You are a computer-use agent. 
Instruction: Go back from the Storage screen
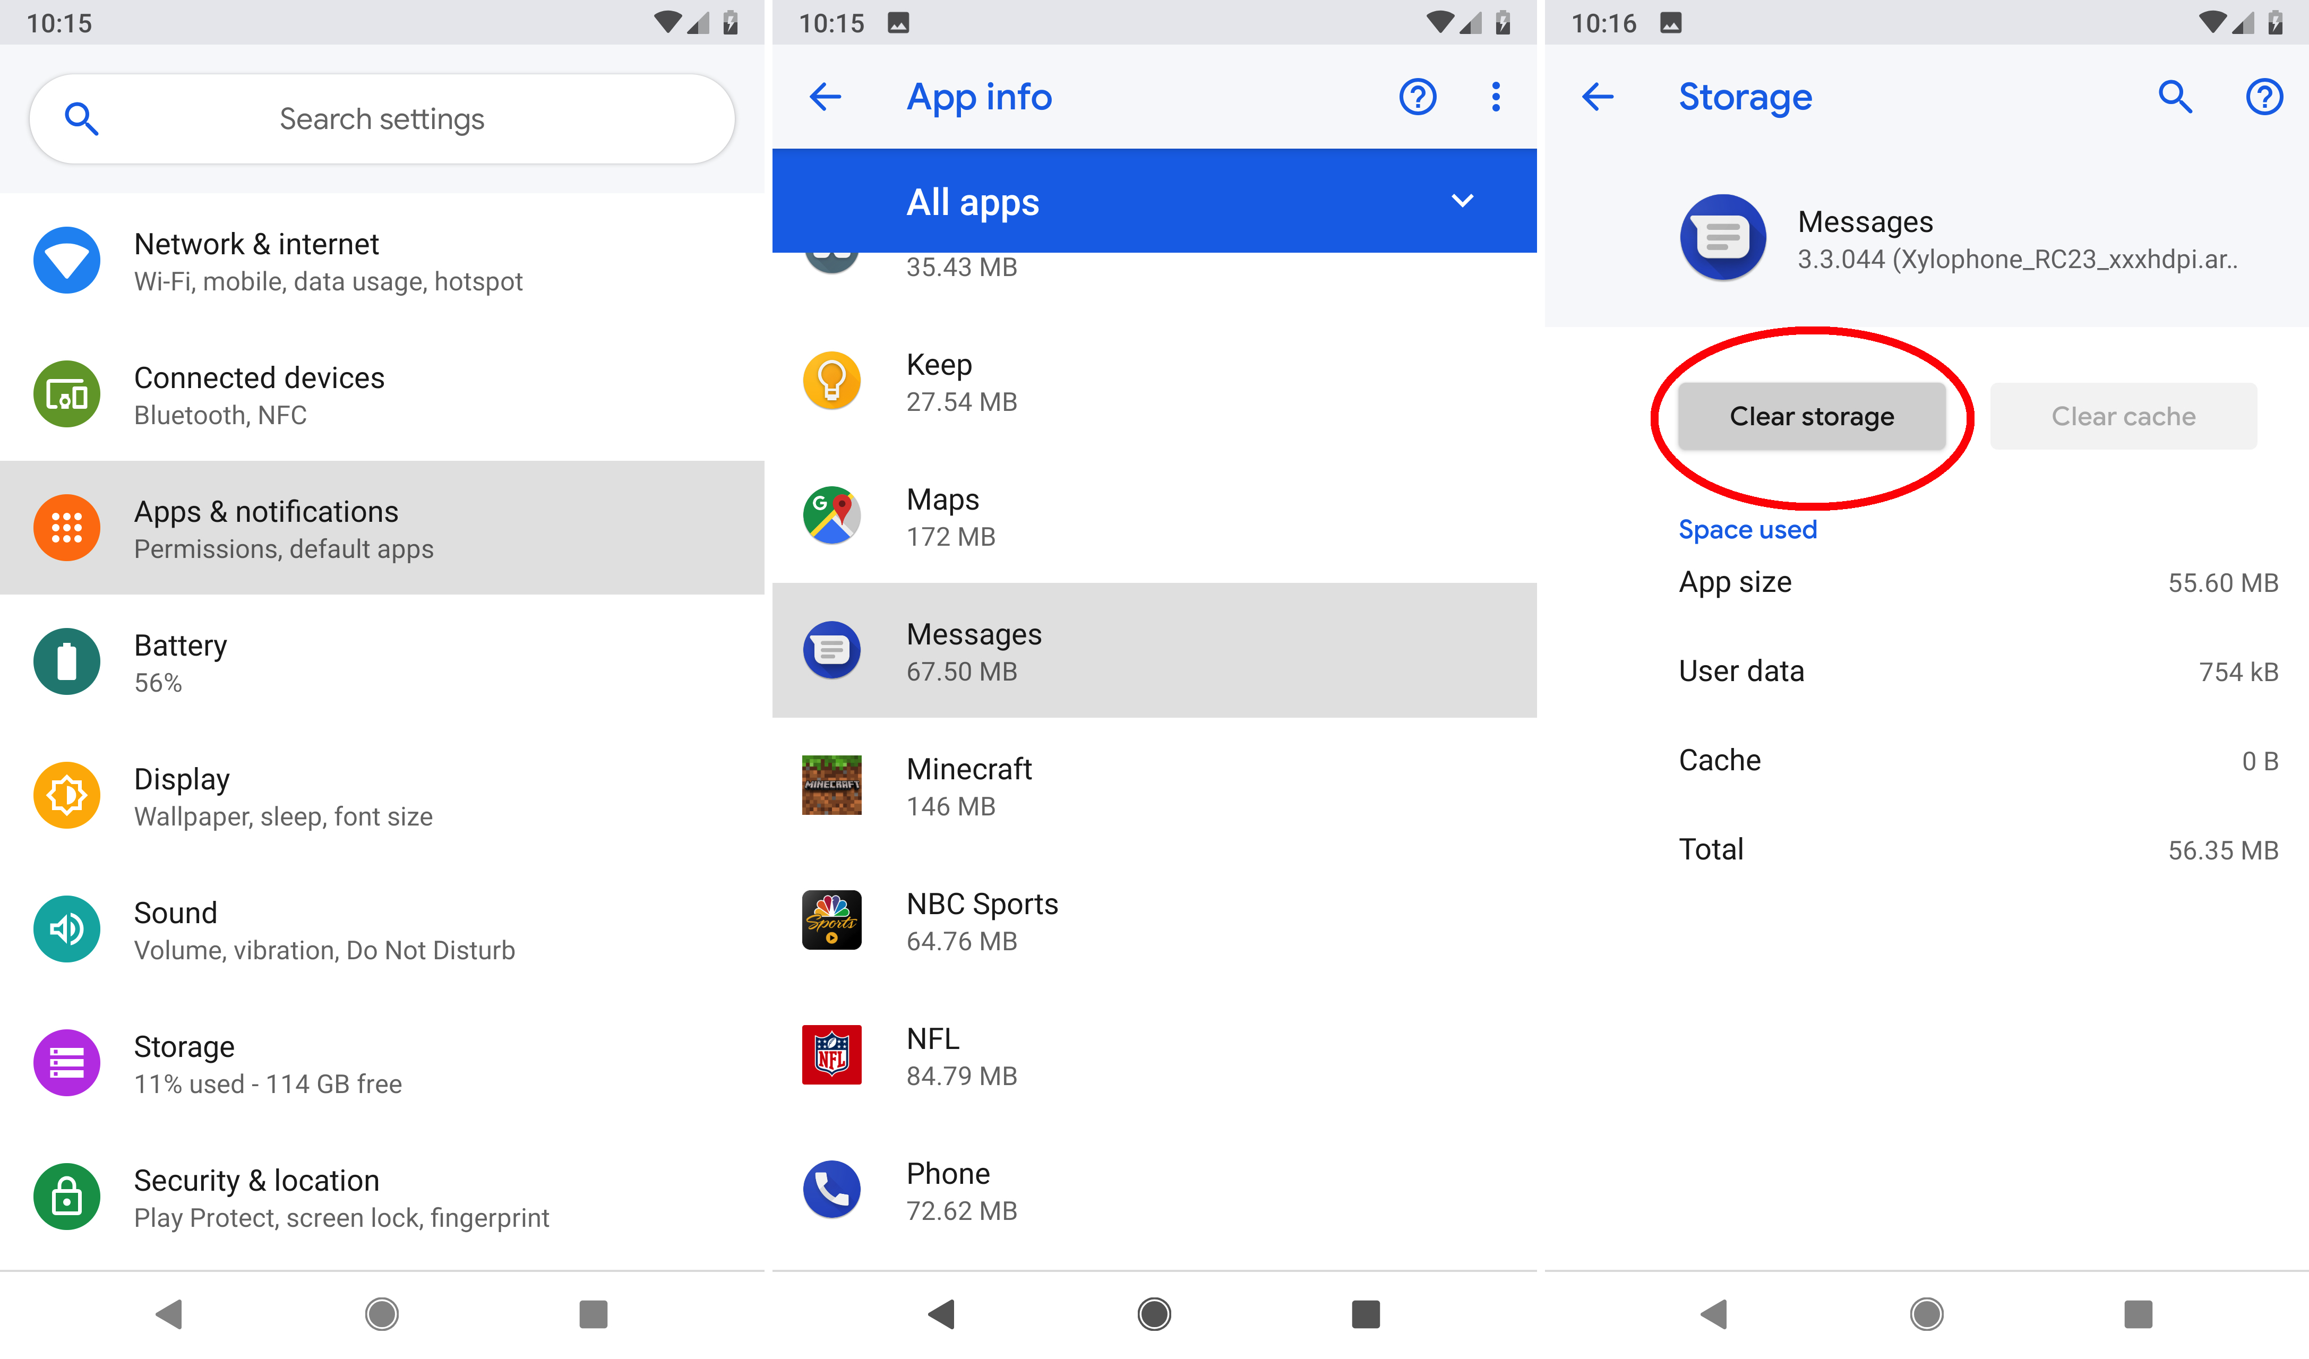pyautogui.click(x=1598, y=97)
